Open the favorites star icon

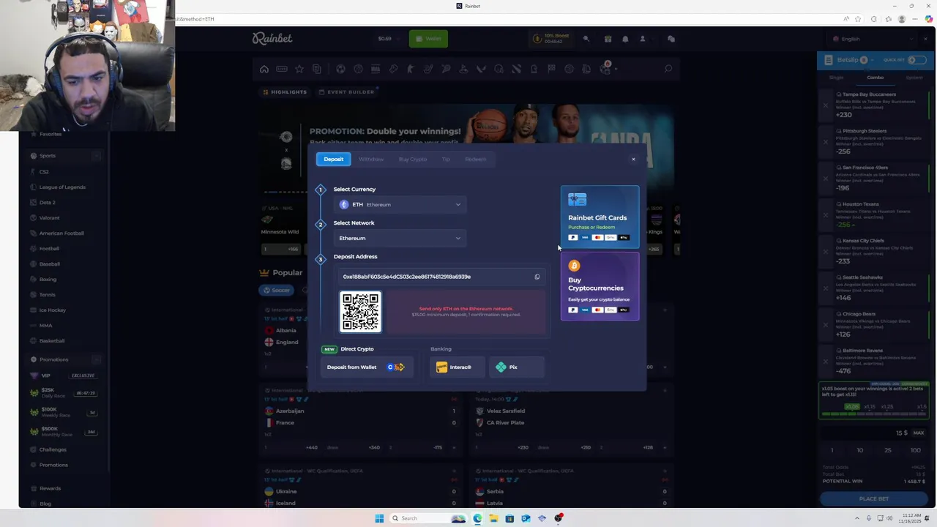[x=299, y=69]
